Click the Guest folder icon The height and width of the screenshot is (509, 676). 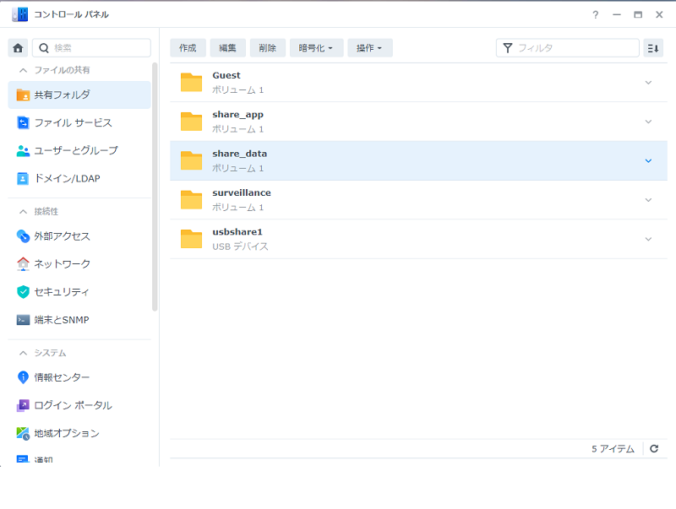click(192, 82)
